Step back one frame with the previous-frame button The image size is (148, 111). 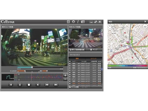pos(11,85)
